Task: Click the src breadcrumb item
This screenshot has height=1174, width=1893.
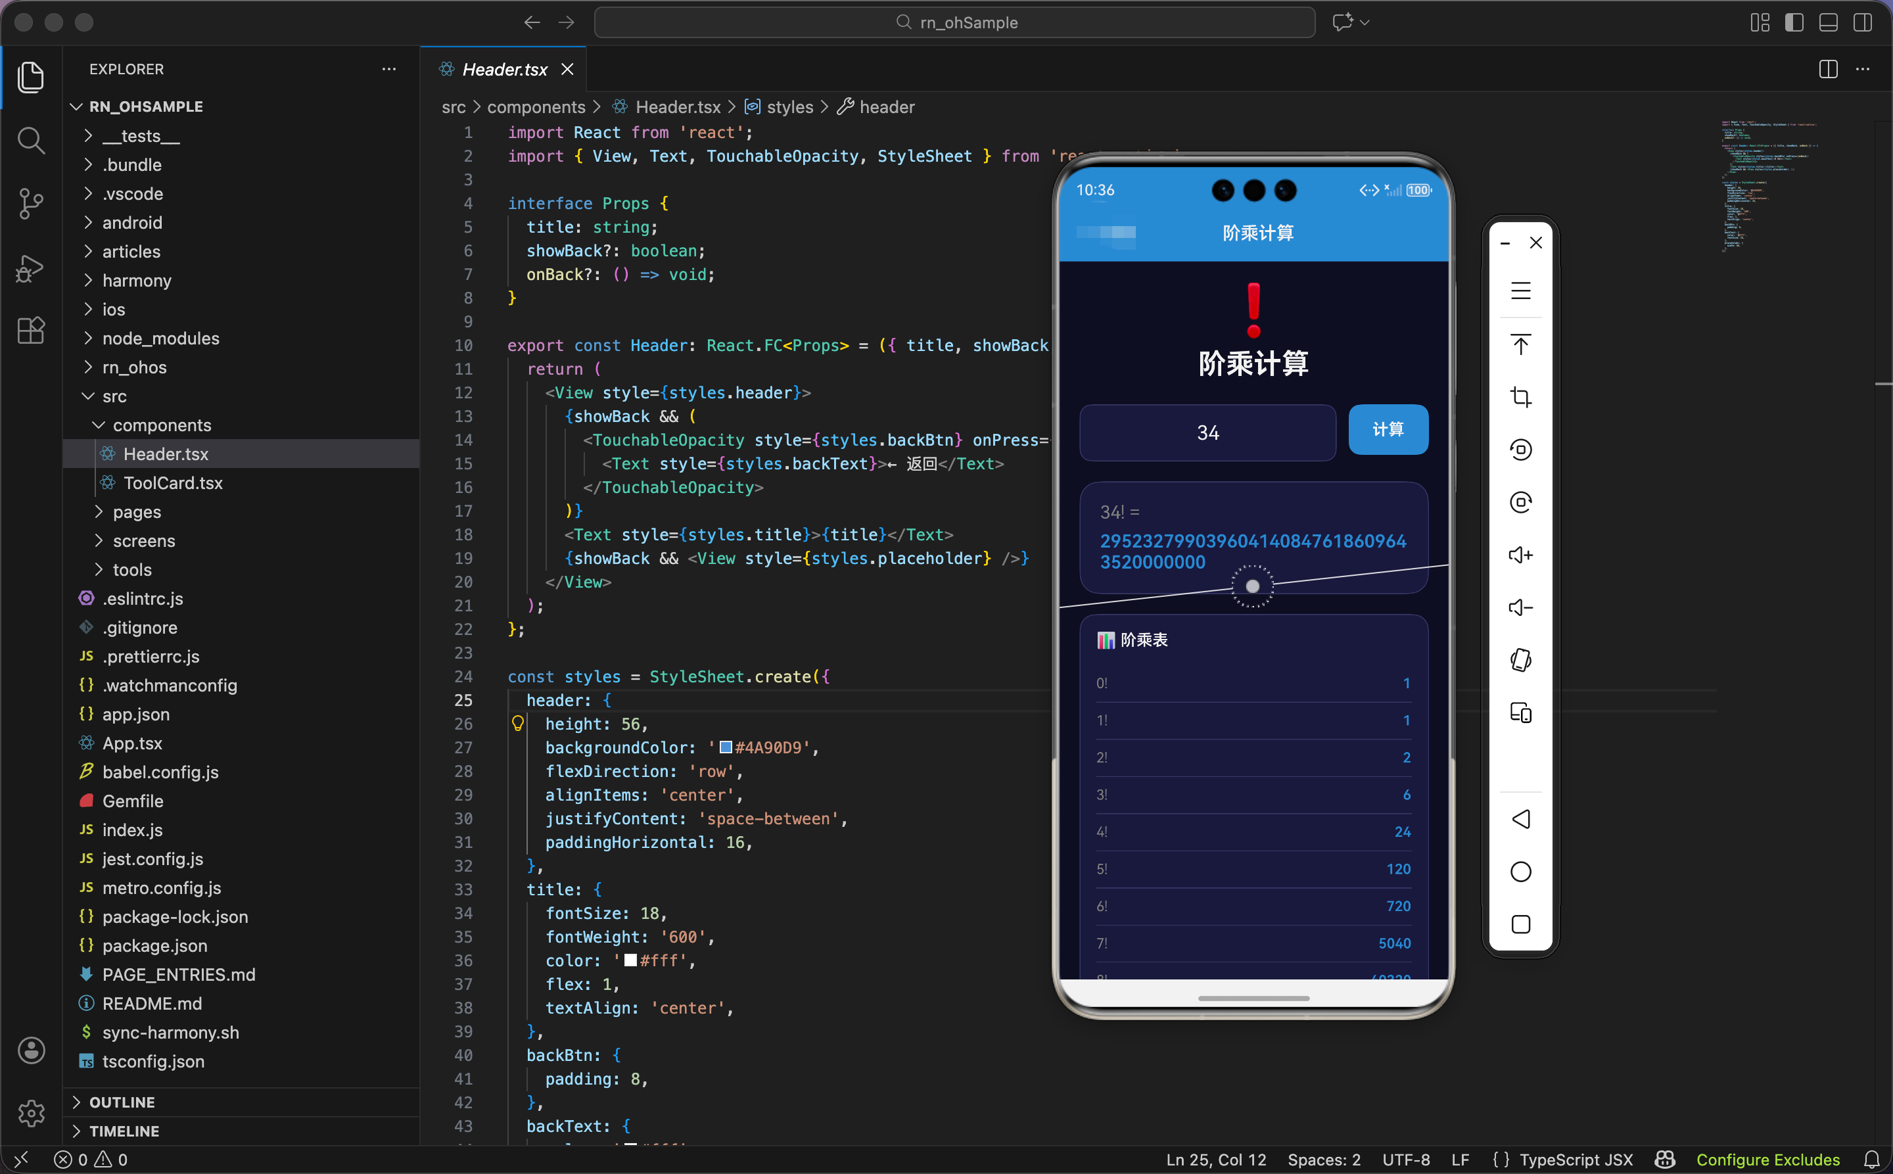Action: click(454, 107)
